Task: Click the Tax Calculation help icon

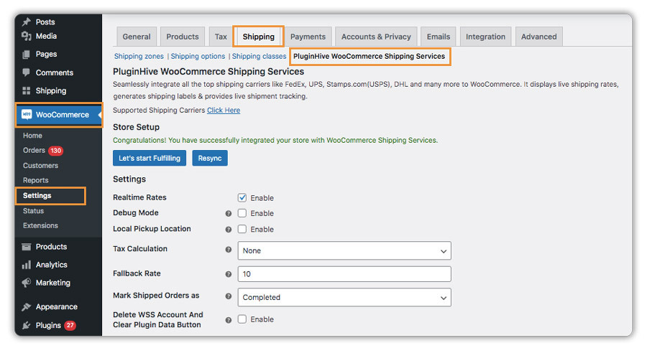Action: pos(228,249)
